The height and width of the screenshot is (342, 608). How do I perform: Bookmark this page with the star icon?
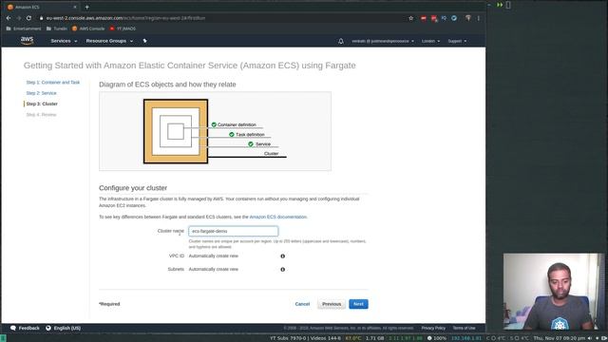(411, 18)
